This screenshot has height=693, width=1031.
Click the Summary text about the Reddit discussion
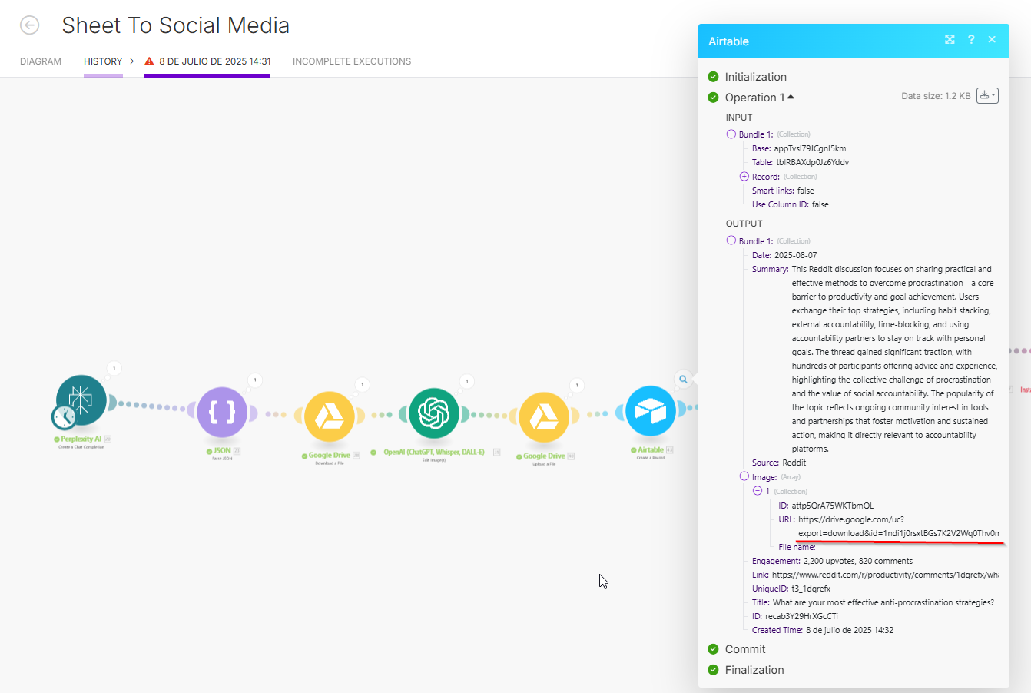pyautogui.click(x=895, y=359)
